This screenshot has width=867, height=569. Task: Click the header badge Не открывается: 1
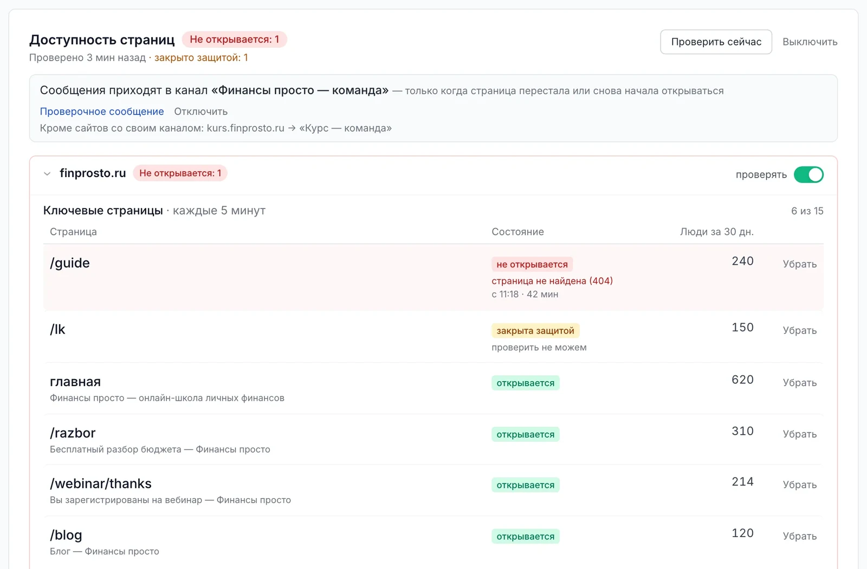coord(234,40)
